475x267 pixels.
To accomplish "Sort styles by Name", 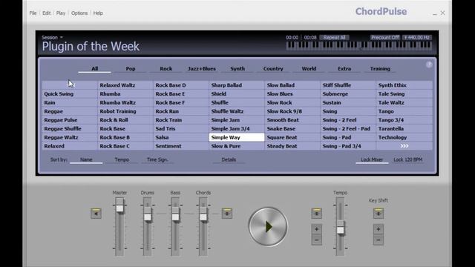I will [86, 159].
